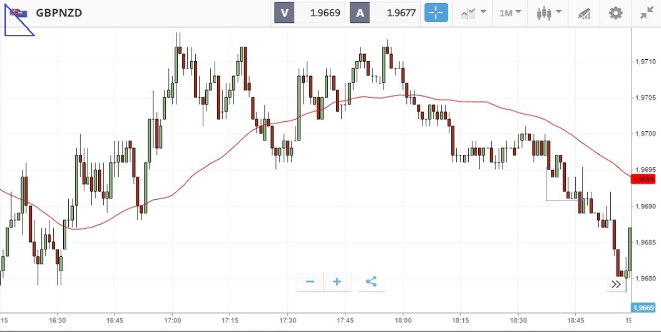Screen dimensions: 661x332
Task: Open chart settings gear
Action: coord(616,13)
